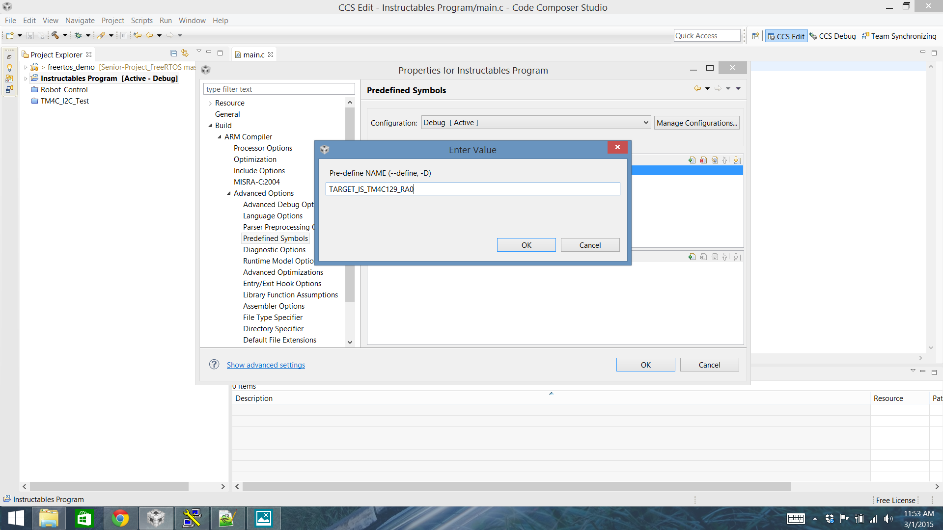Collapse the ARM Compiler tree node
Image resolution: width=943 pixels, height=530 pixels.
[x=220, y=137]
